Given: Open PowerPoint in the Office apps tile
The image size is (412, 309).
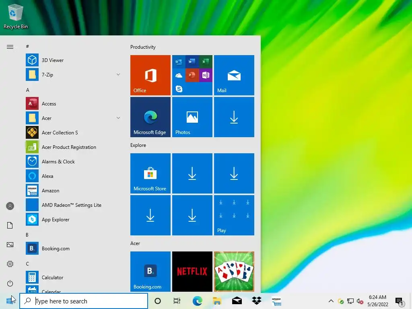Looking at the screenshot, I should coord(192,75).
